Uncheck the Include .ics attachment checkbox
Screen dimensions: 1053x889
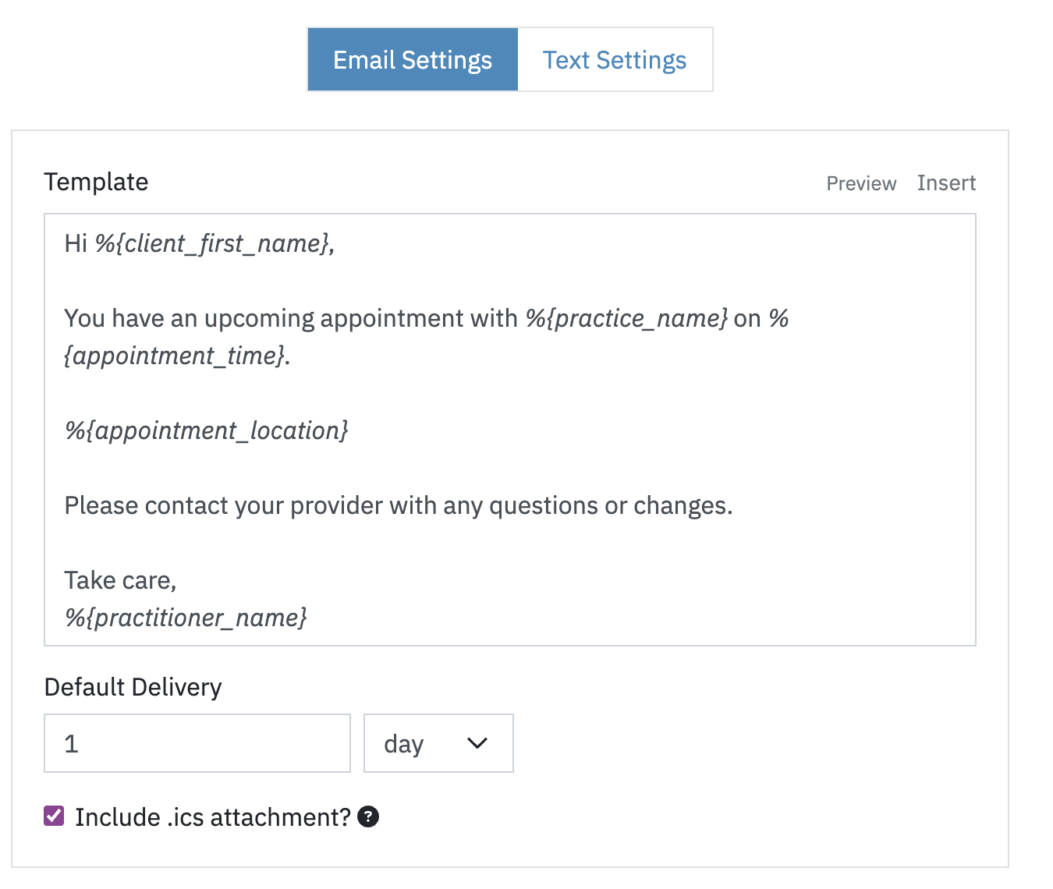(x=54, y=816)
